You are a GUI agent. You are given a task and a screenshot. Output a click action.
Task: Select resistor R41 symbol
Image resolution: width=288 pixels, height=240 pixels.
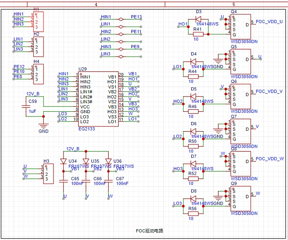pyautogui.click(x=198, y=34)
